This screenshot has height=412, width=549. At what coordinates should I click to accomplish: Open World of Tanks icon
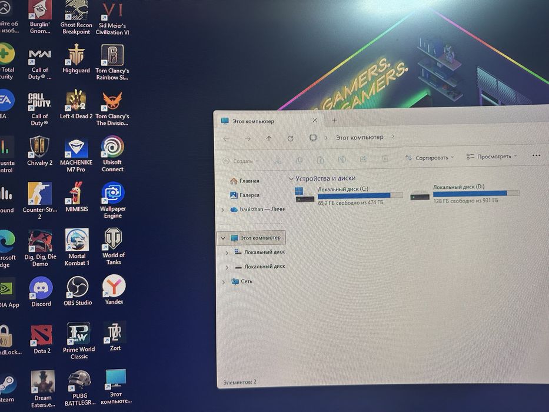click(x=114, y=246)
